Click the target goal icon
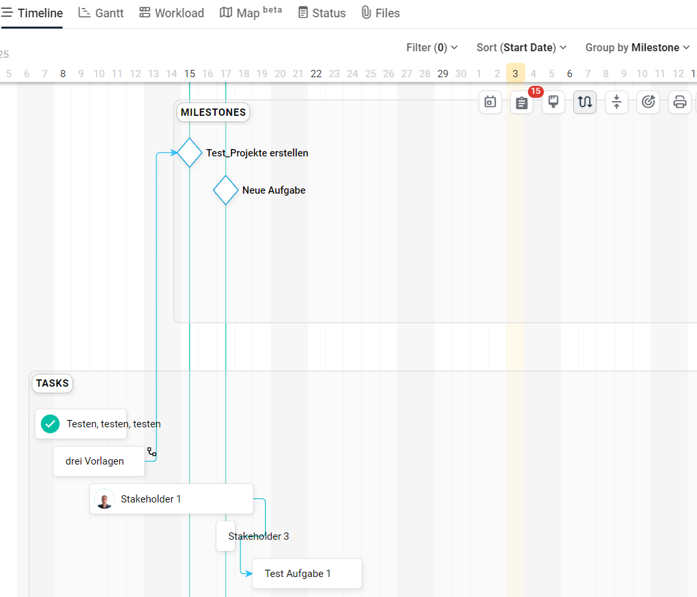 tap(648, 102)
